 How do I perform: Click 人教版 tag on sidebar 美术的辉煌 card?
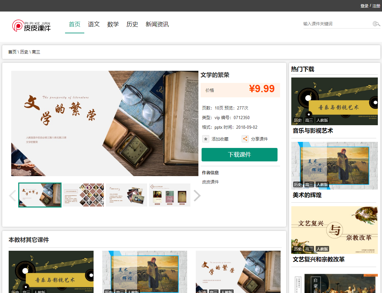pos(322,185)
